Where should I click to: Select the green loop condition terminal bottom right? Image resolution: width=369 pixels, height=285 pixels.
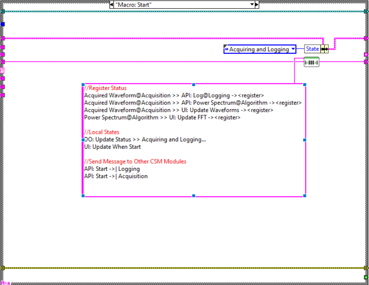(366, 277)
